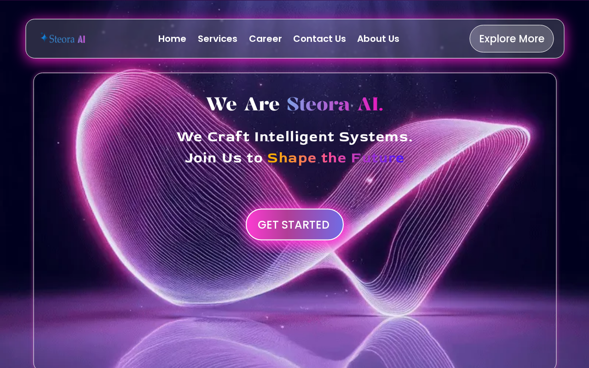589x368 pixels.
Task: Open the Career nav item
Action: pyautogui.click(x=266, y=39)
